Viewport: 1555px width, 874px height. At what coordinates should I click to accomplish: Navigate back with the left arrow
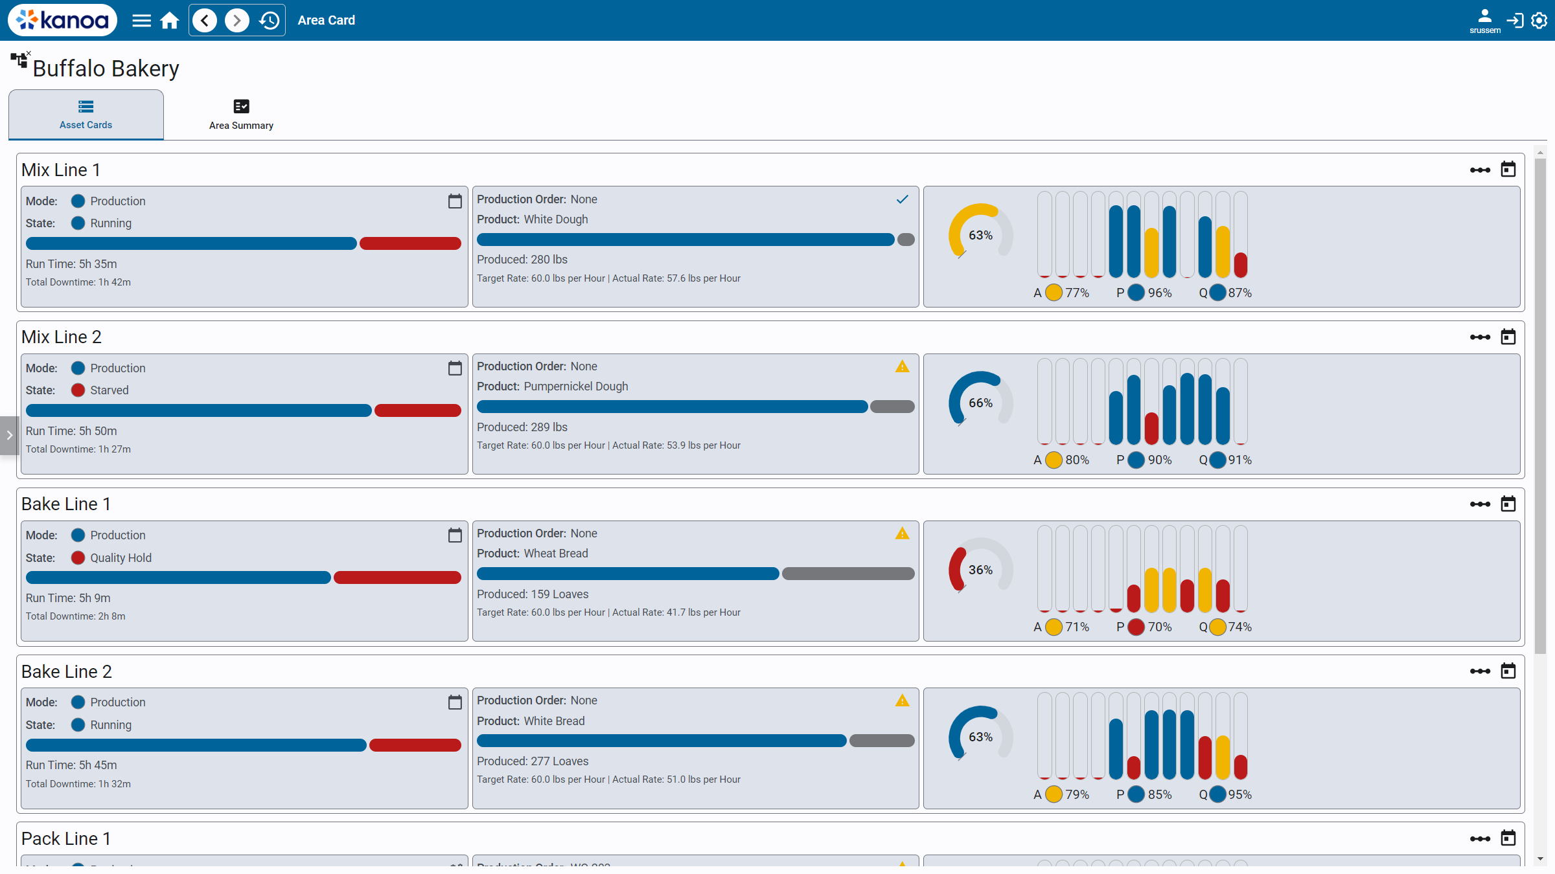[x=205, y=21]
